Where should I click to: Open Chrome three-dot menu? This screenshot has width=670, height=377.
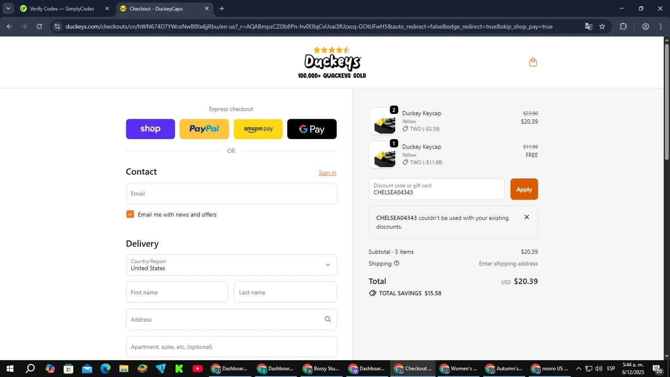[661, 26]
